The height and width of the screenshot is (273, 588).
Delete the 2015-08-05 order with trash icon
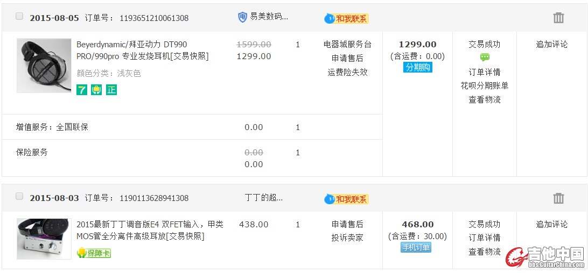pyautogui.click(x=558, y=18)
